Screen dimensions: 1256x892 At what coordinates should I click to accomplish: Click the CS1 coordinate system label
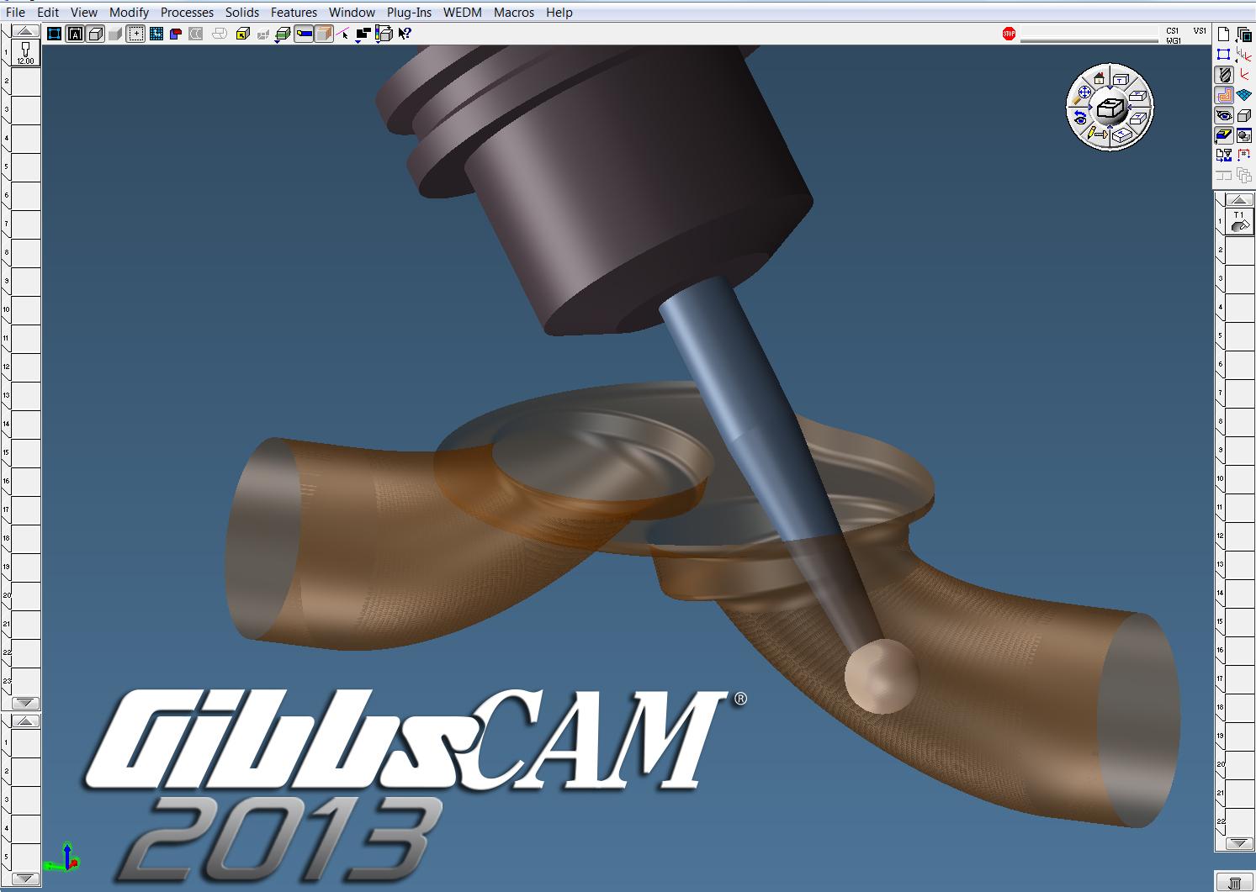[1172, 31]
